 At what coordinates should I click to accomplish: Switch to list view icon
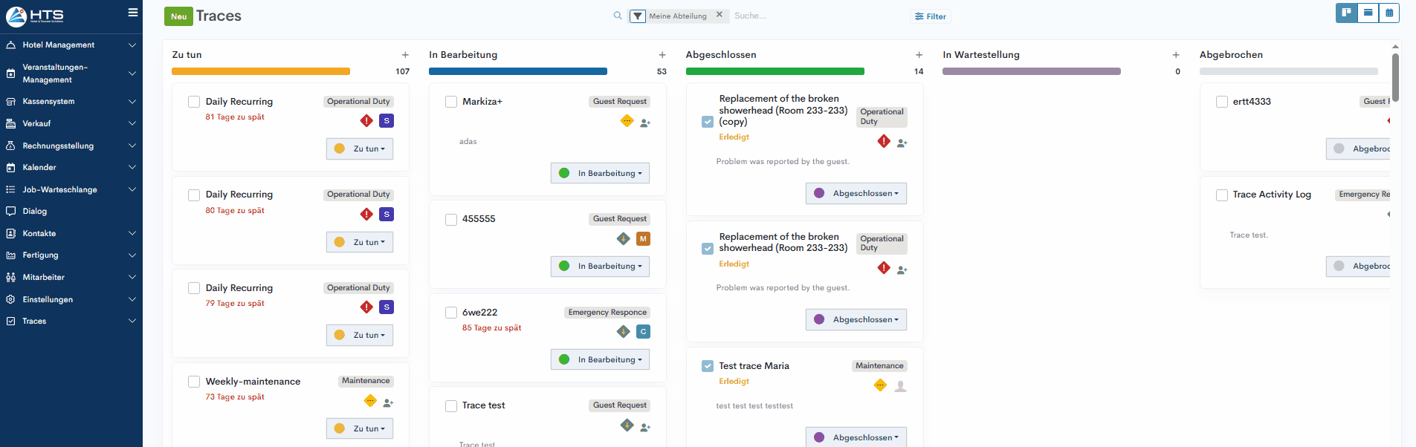tap(1368, 13)
